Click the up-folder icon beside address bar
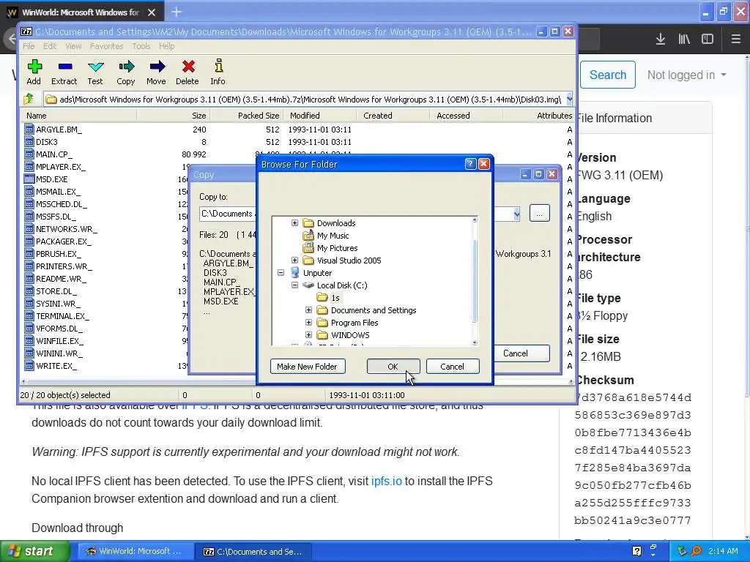Screen dimensions: 750x562 tap(29, 100)
